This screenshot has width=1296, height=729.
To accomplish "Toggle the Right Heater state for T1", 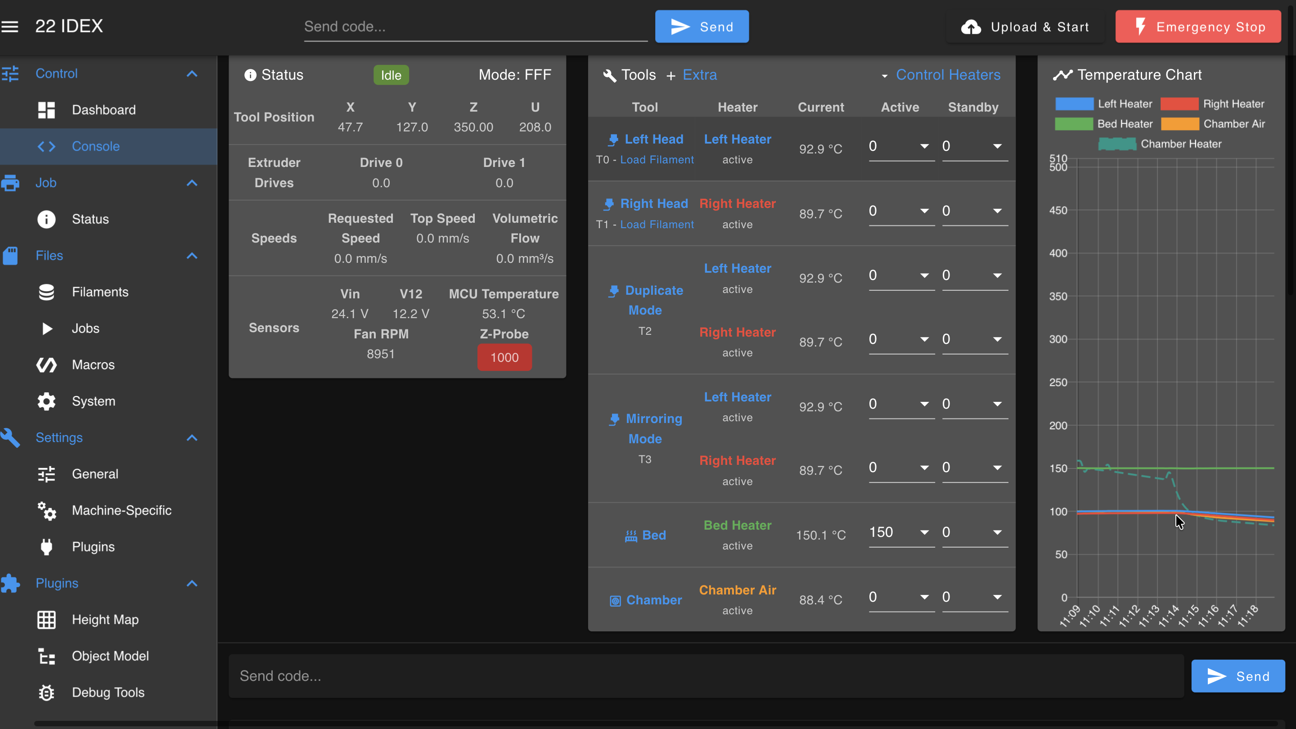I will [x=738, y=204].
